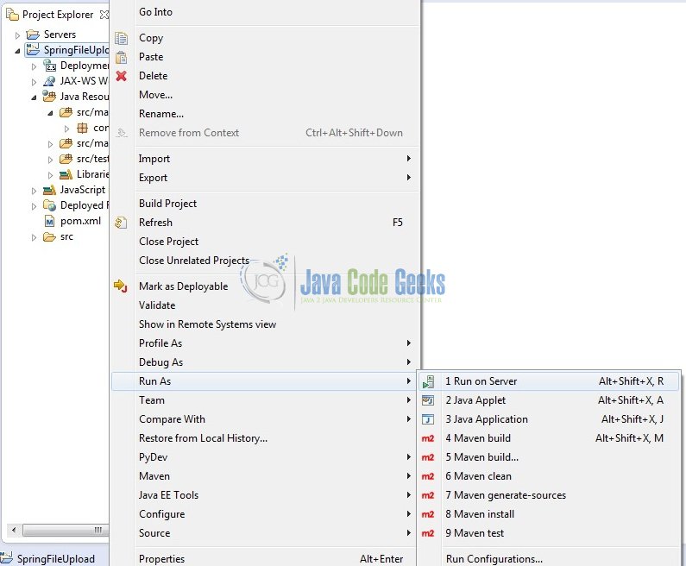Open the Debug As submenu
The height and width of the screenshot is (566, 686).
coord(274,362)
